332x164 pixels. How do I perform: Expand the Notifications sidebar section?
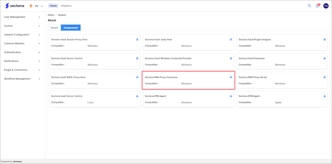[x=22, y=61]
